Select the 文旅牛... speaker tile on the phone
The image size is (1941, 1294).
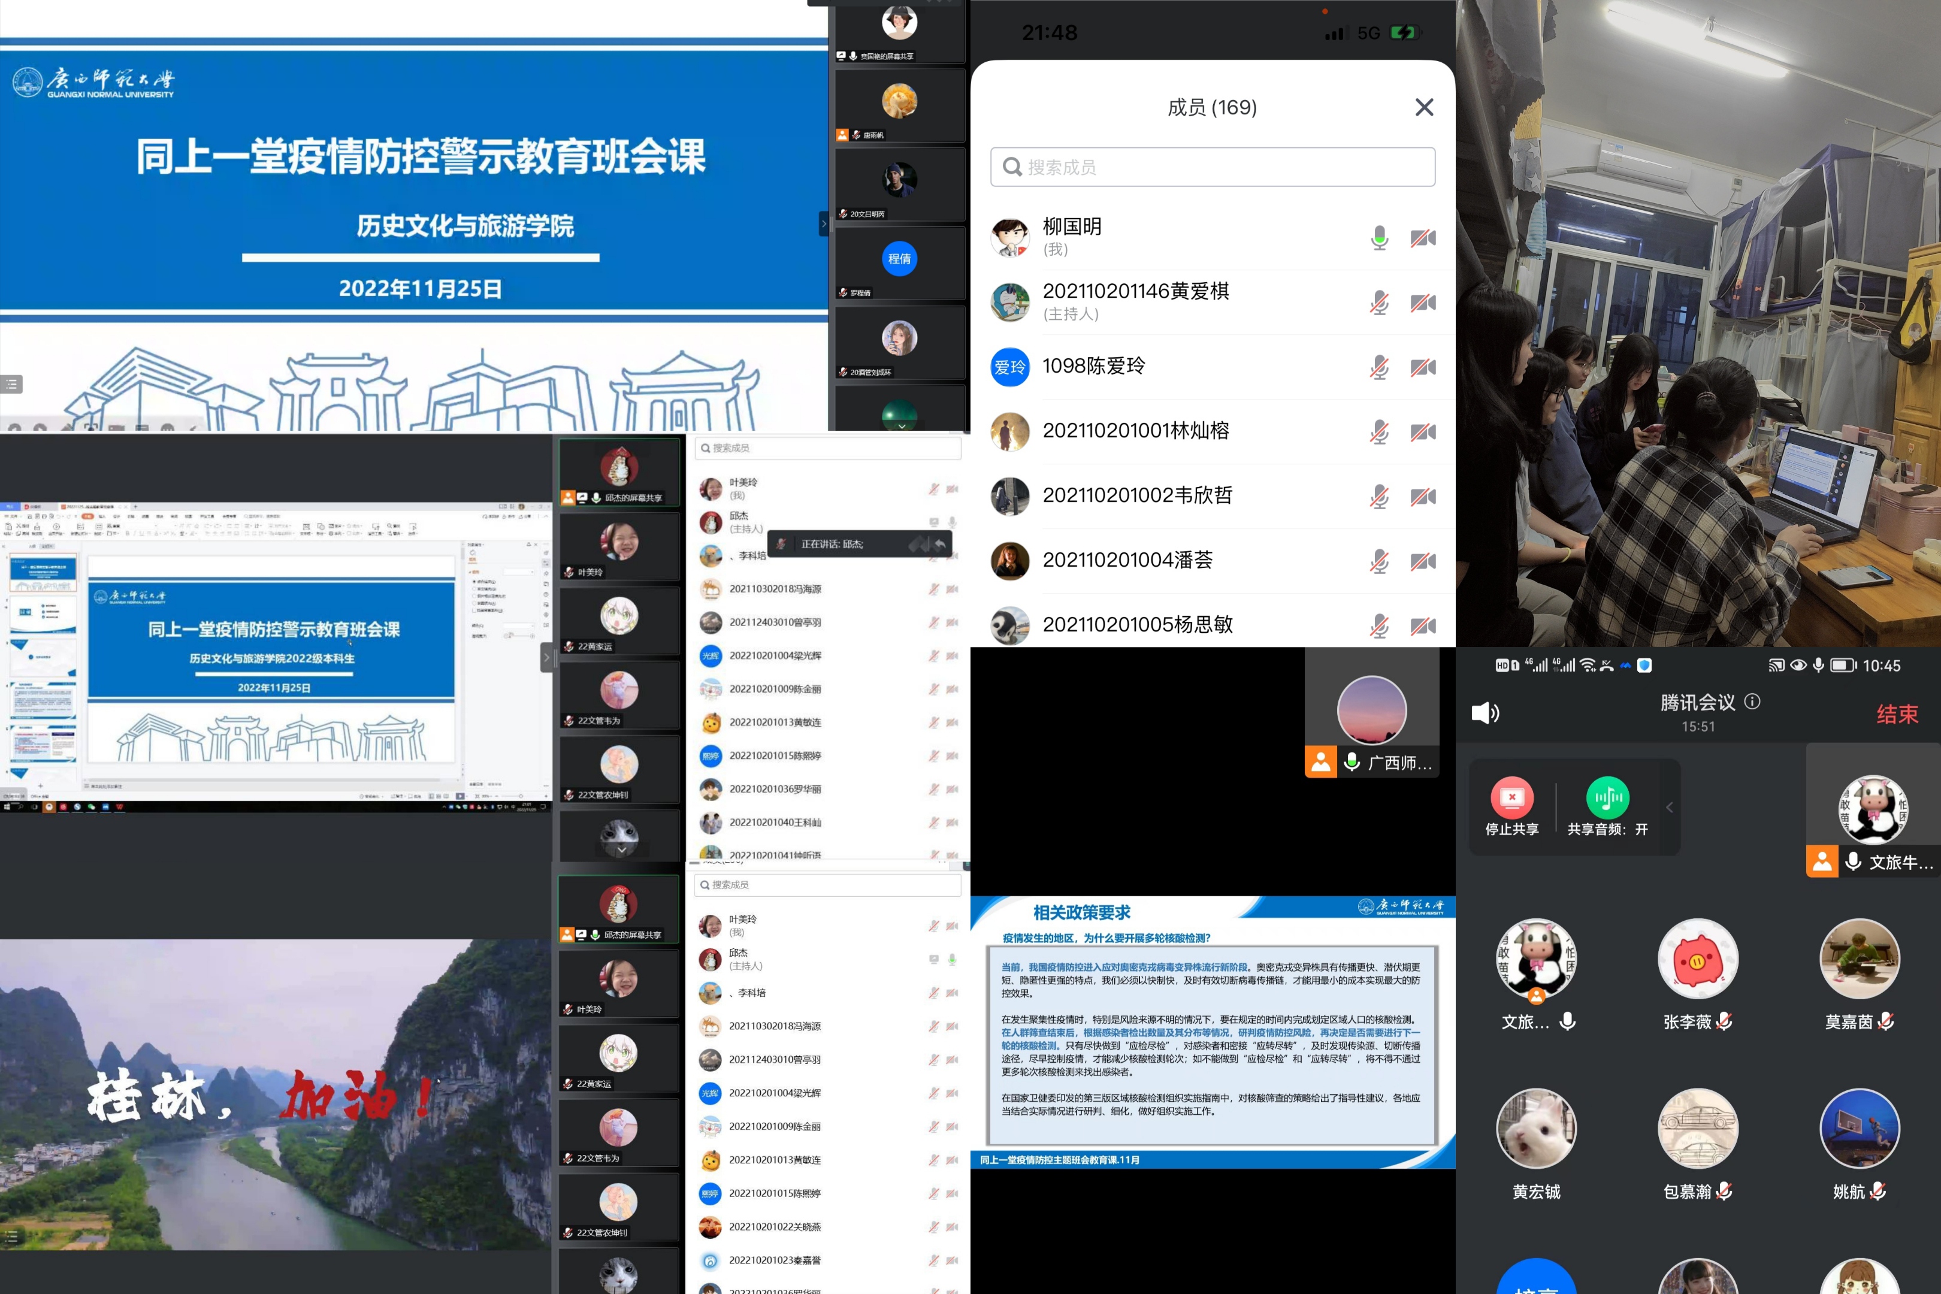point(1873,809)
